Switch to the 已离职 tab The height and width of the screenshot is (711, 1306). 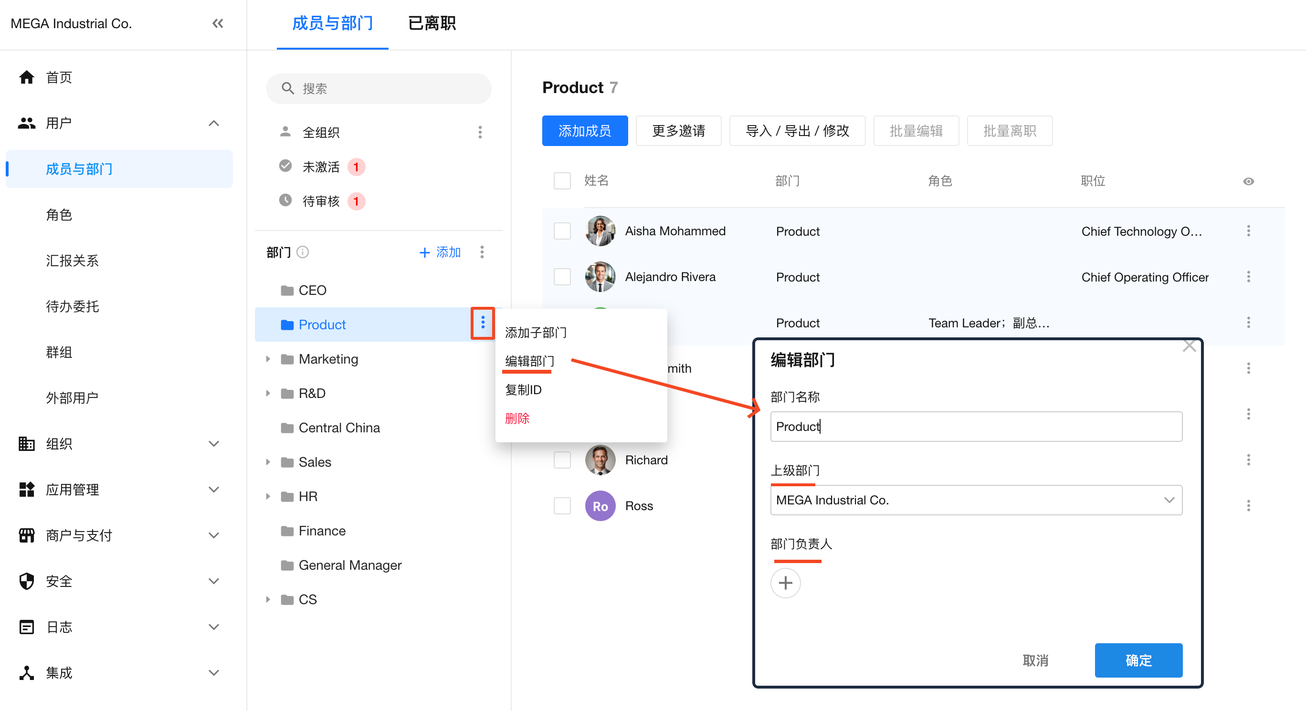432,23
